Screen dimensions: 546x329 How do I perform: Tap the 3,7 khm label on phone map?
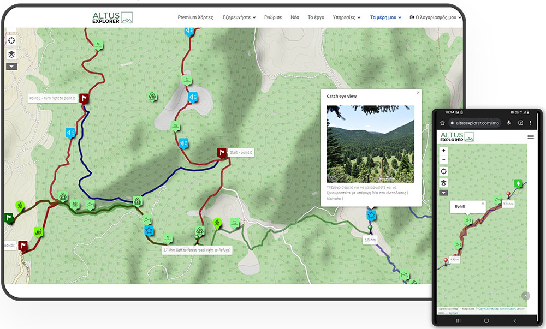[508, 204]
